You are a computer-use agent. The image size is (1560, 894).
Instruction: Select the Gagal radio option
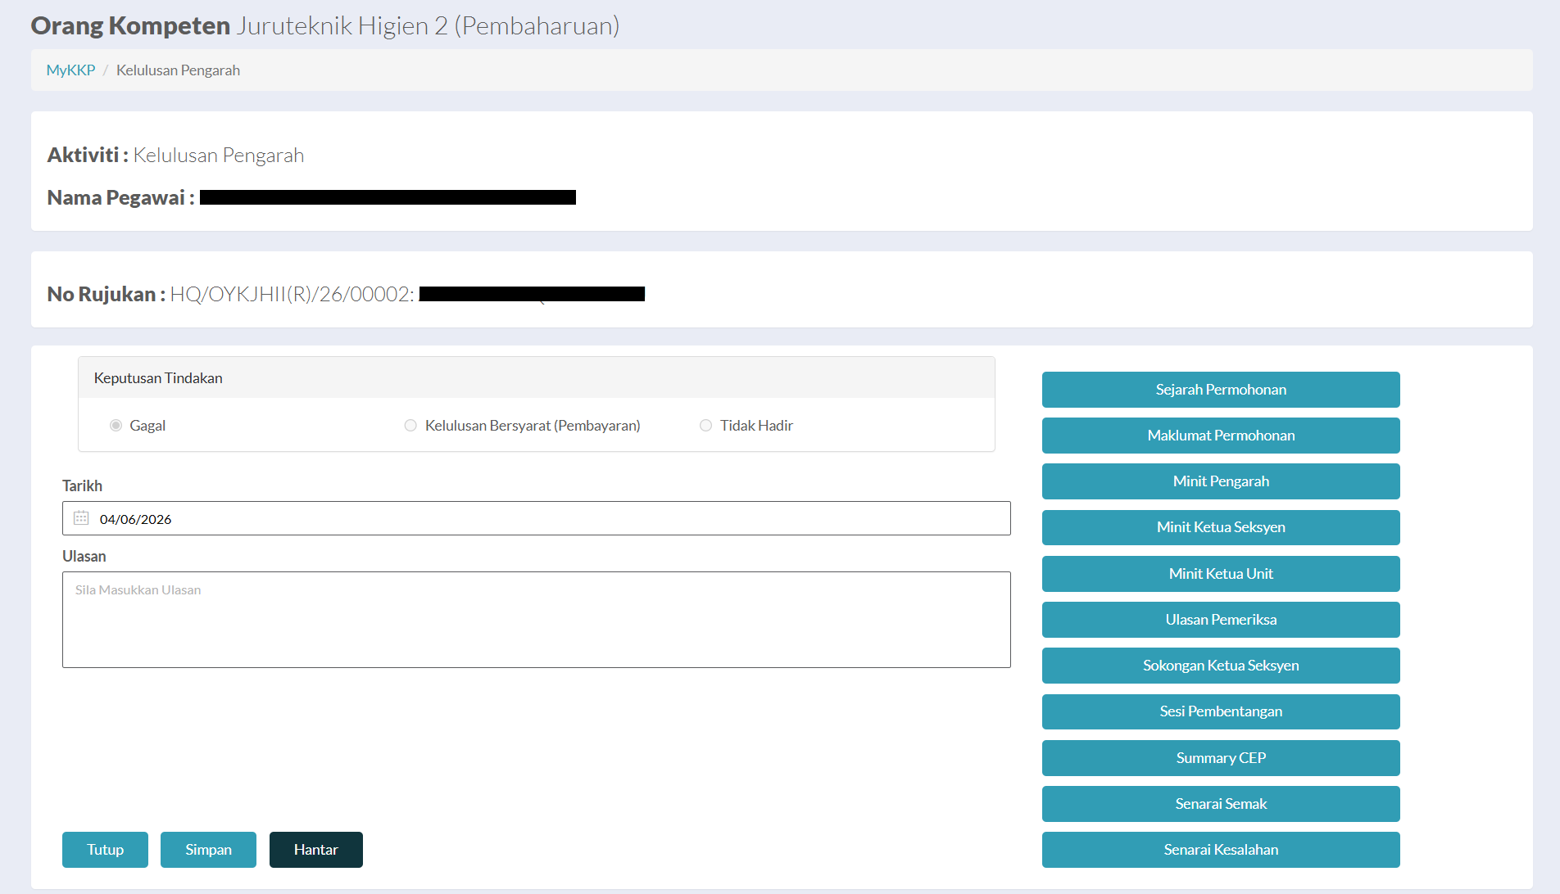(x=116, y=426)
